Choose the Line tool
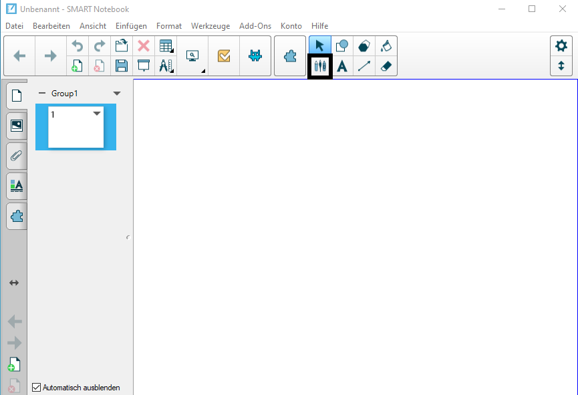Viewport: 578px width, 395px height. click(x=364, y=66)
